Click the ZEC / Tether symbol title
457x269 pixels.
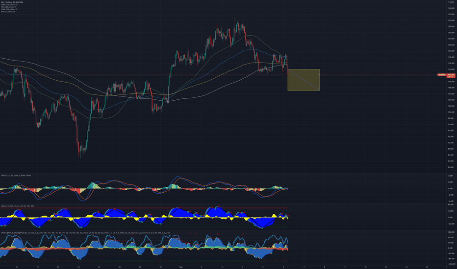click(12, 2)
